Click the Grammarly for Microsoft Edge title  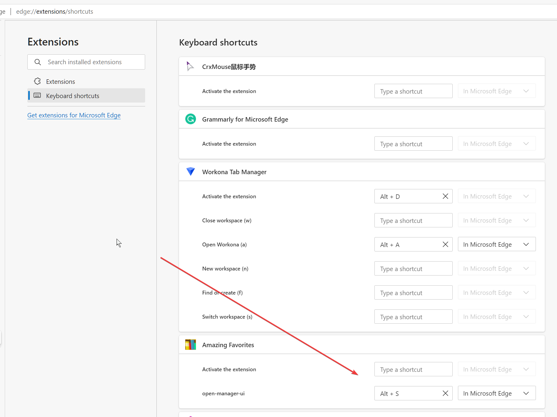(245, 119)
